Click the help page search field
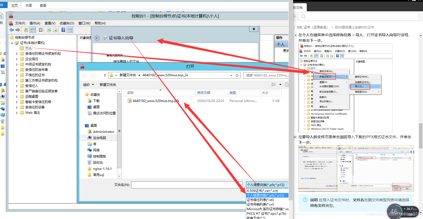Viewport: 423px width, 219px height. click(x=358, y=16)
